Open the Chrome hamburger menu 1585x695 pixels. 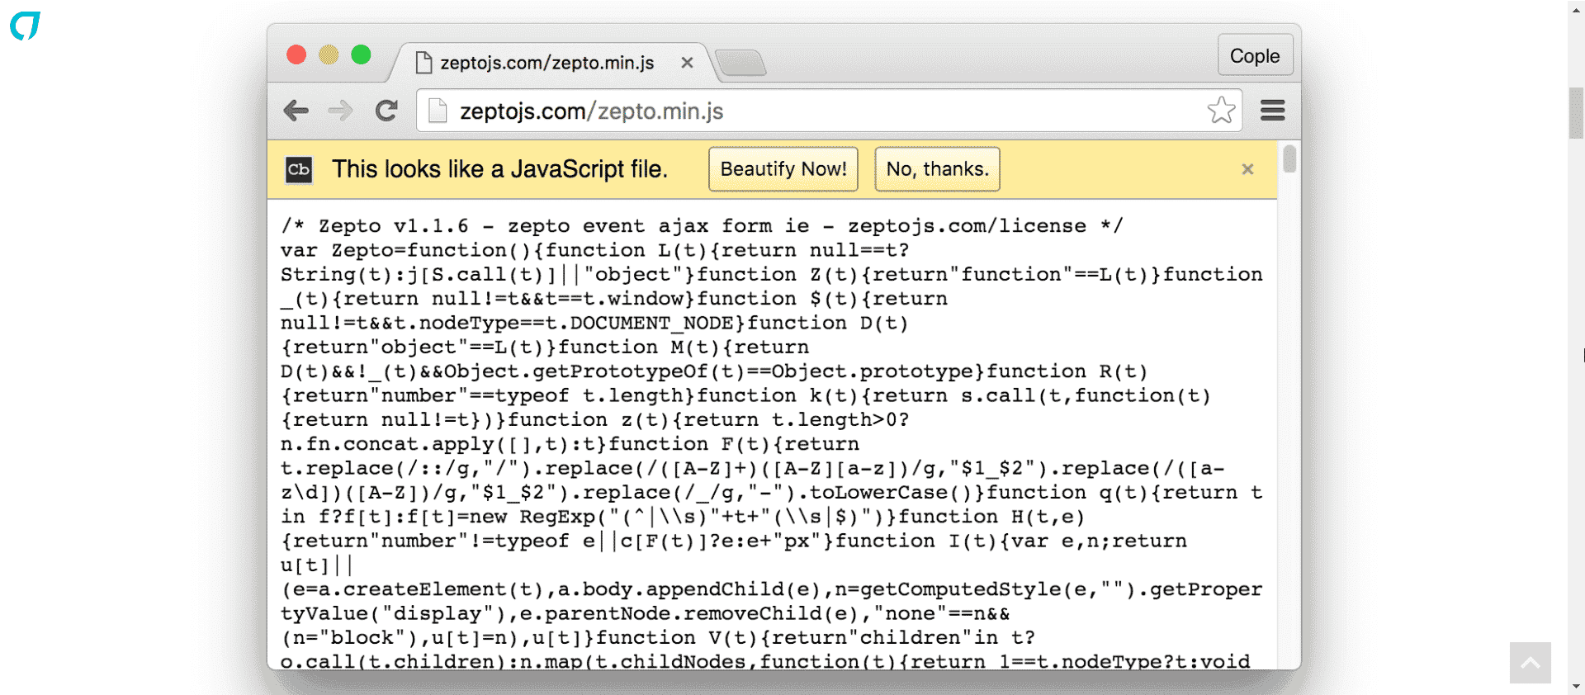coord(1273,111)
